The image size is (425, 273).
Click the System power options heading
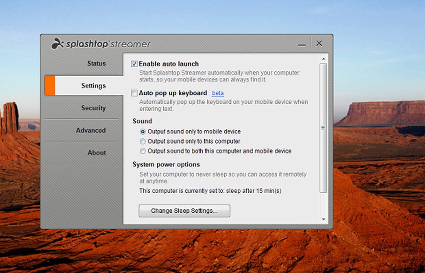pos(166,164)
